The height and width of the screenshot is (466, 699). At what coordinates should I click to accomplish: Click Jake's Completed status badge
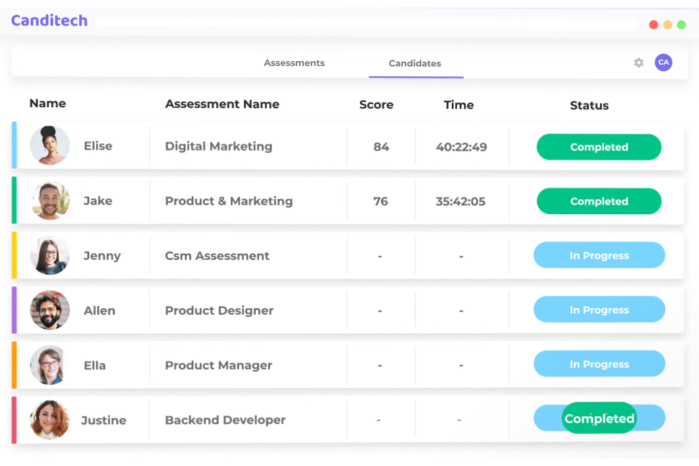[598, 201]
